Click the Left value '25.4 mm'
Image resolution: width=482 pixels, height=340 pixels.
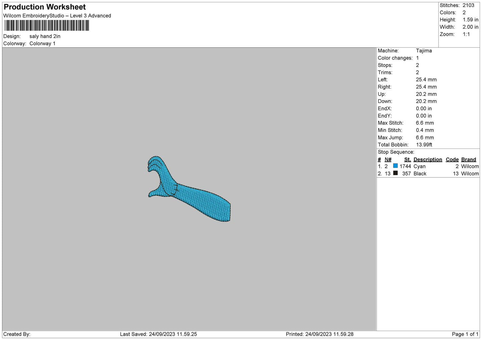click(426, 80)
